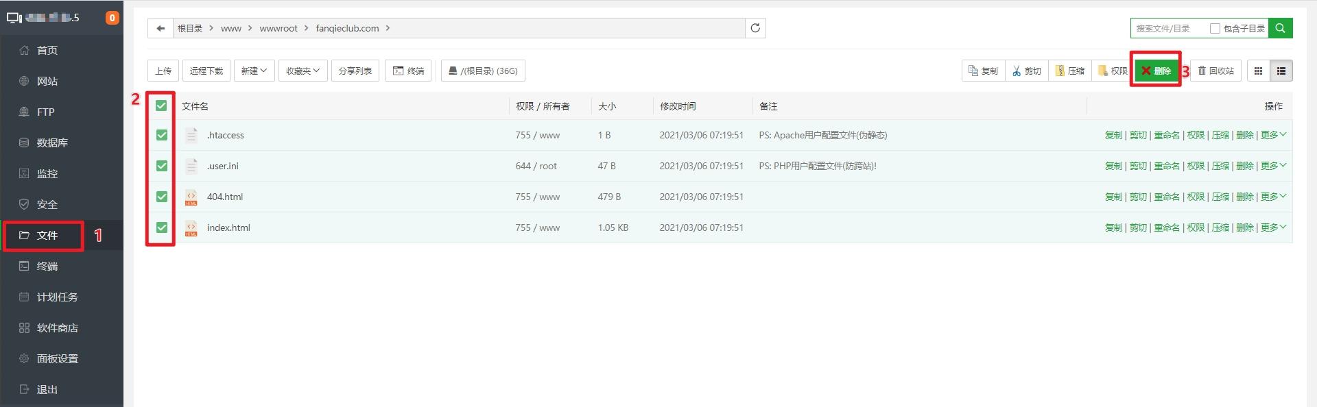1317x407 pixels.
Task: Click the 面板设置 gear icon in sidebar
Action: click(x=24, y=358)
